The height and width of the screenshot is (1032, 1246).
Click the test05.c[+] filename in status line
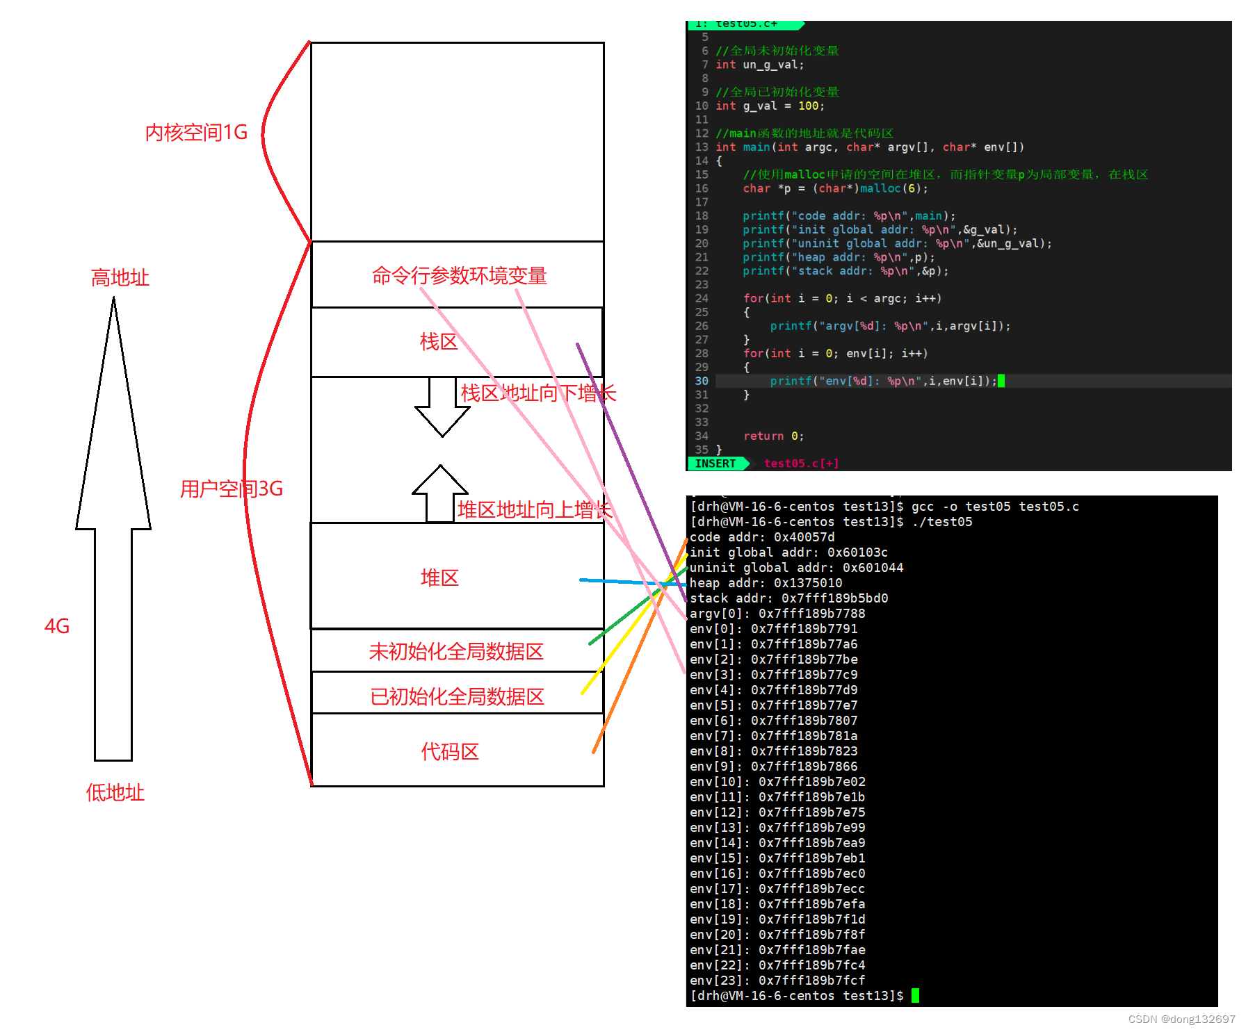coord(801,464)
